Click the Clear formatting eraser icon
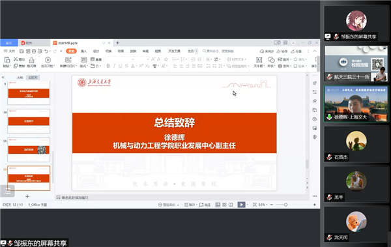Image resolution: width=391 pixels, height=247 pixels. pyautogui.click(x=166, y=59)
